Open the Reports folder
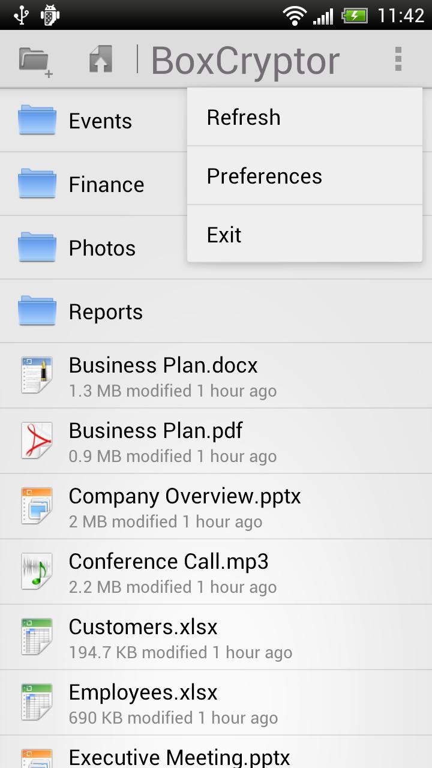 [x=106, y=311]
